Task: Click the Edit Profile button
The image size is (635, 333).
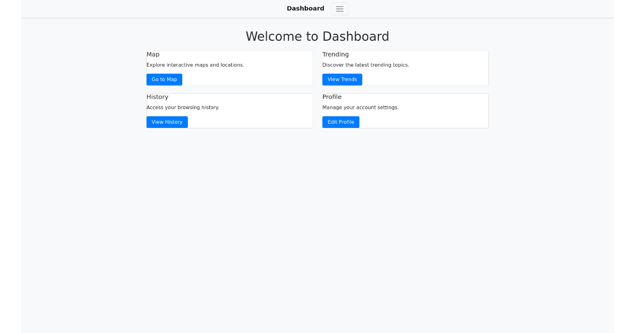Action: pyautogui.click(x=340, y=122)
